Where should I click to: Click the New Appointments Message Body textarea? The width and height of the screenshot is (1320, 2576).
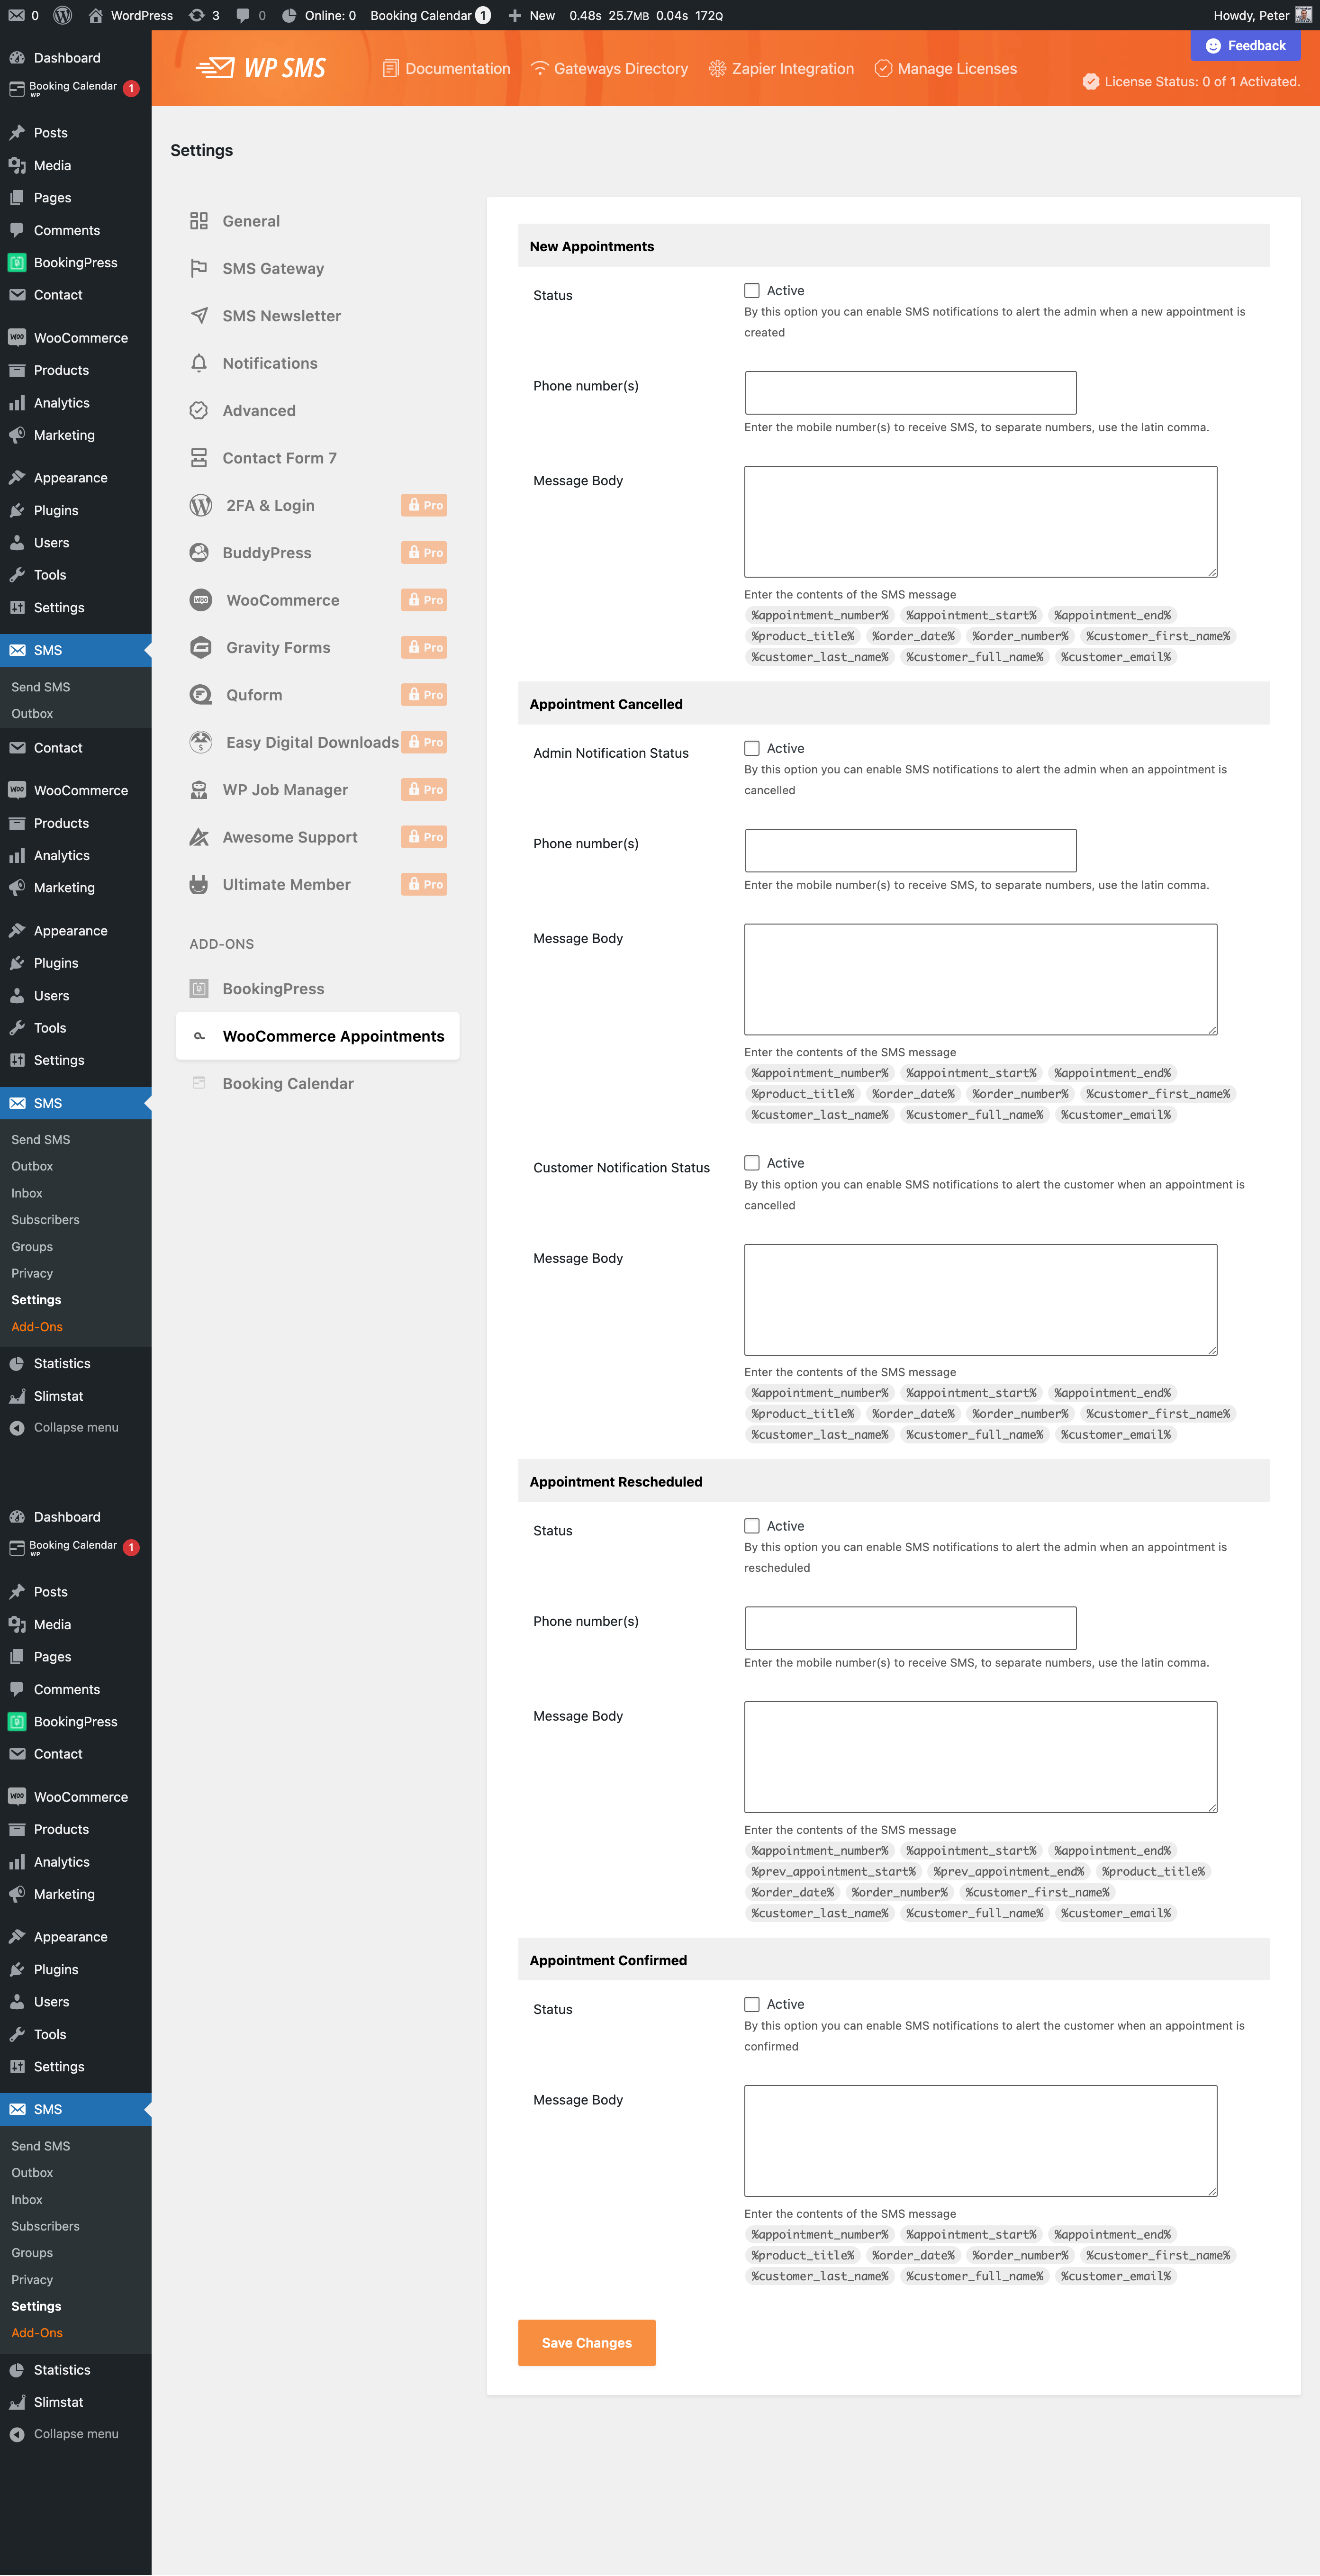click(x=981, y=522)
